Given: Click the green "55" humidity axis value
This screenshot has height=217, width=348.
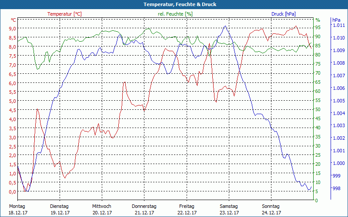Looking at the screenshot, I should click(x=318, y=100).
